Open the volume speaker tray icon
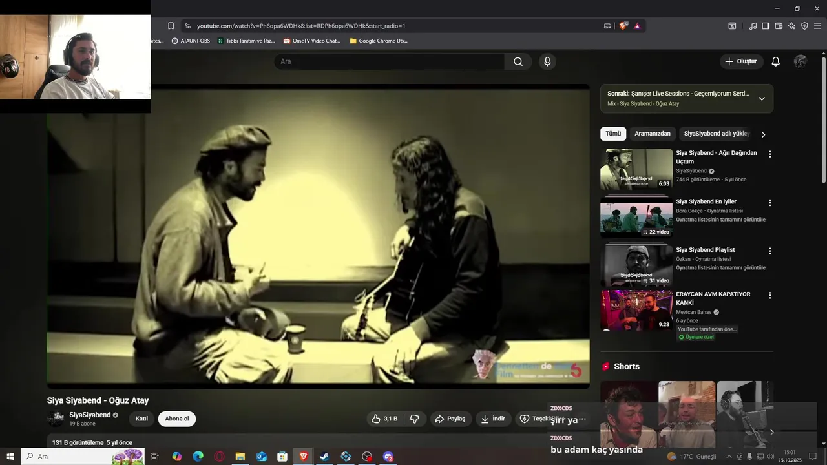 pos(770,457)
